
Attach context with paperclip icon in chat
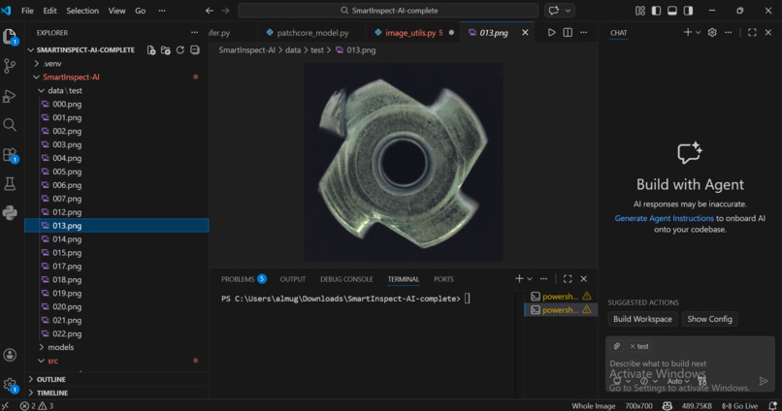(x=617, y=346)
